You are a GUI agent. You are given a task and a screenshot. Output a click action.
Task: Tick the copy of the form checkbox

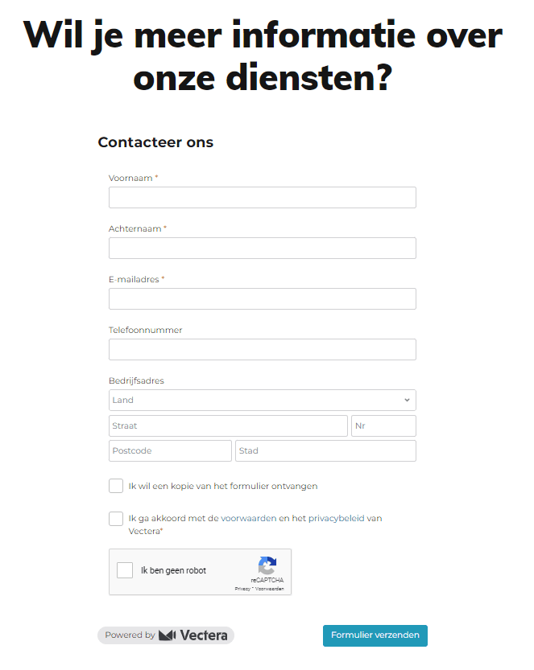(116, 486)
